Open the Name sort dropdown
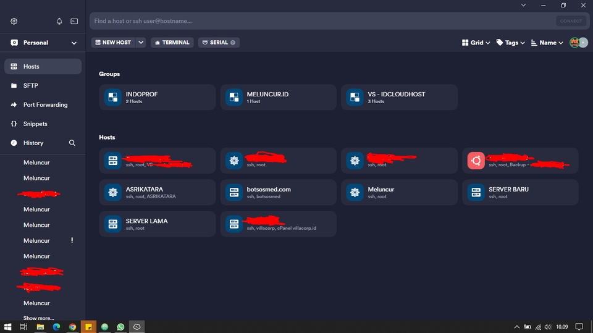Screen dimensions: 593x333 point(547,43)
